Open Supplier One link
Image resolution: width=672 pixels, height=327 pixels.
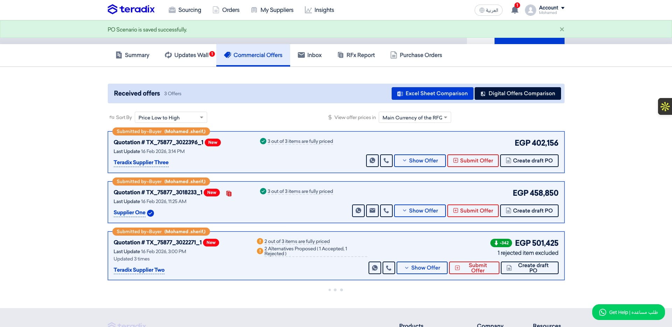129,213
